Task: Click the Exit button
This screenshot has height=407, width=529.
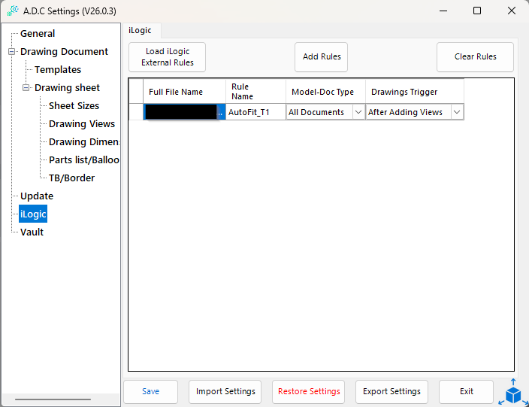Action: click(466, 392)
